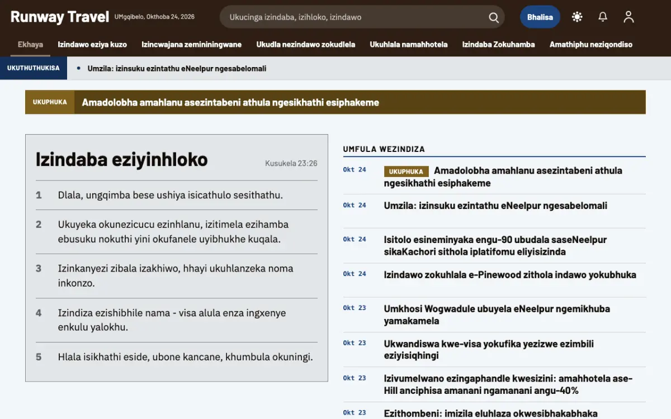Image resolution: width=671 pixels, height=419 pixels.
Task: Open Amathiphu neziqondiso section
Action: pyautogui.click(x=591, y=45)
